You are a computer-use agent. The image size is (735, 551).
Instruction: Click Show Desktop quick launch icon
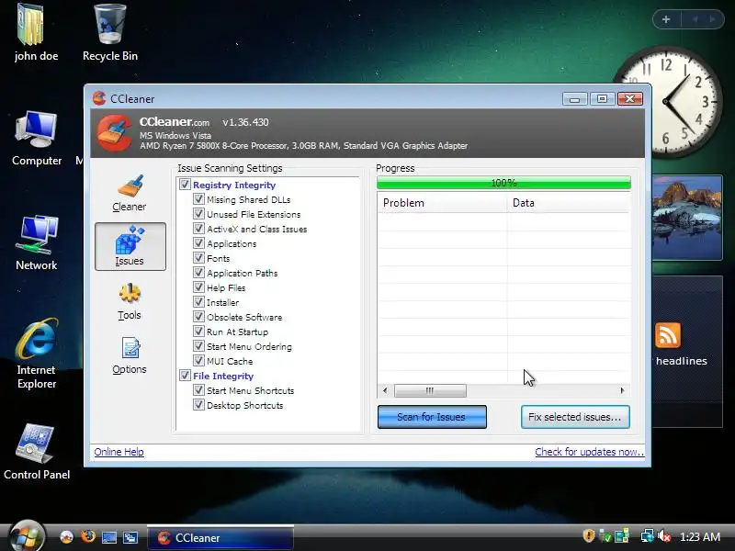[x=109, y=537]
